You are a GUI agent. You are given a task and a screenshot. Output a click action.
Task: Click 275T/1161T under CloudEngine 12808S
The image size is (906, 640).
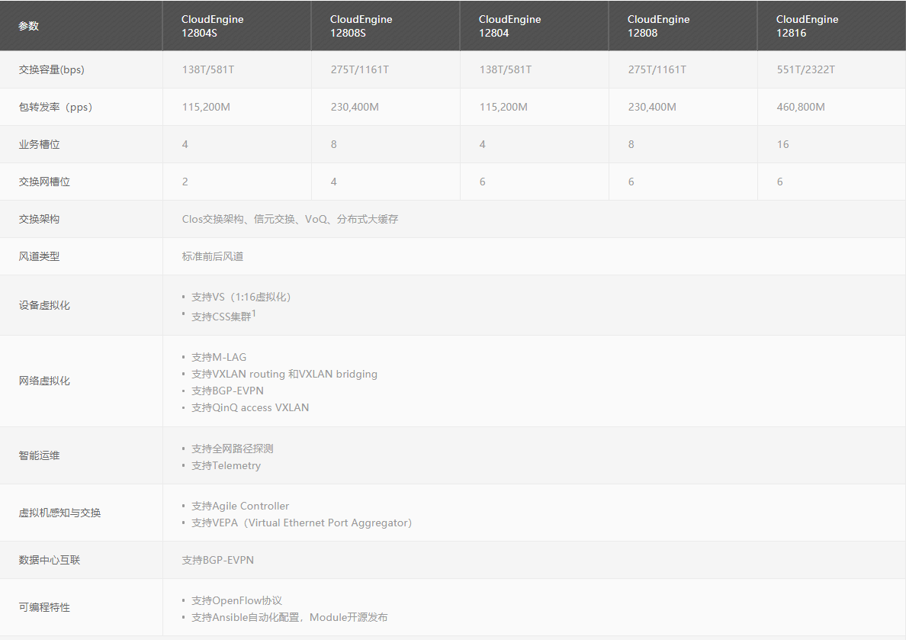359,69
